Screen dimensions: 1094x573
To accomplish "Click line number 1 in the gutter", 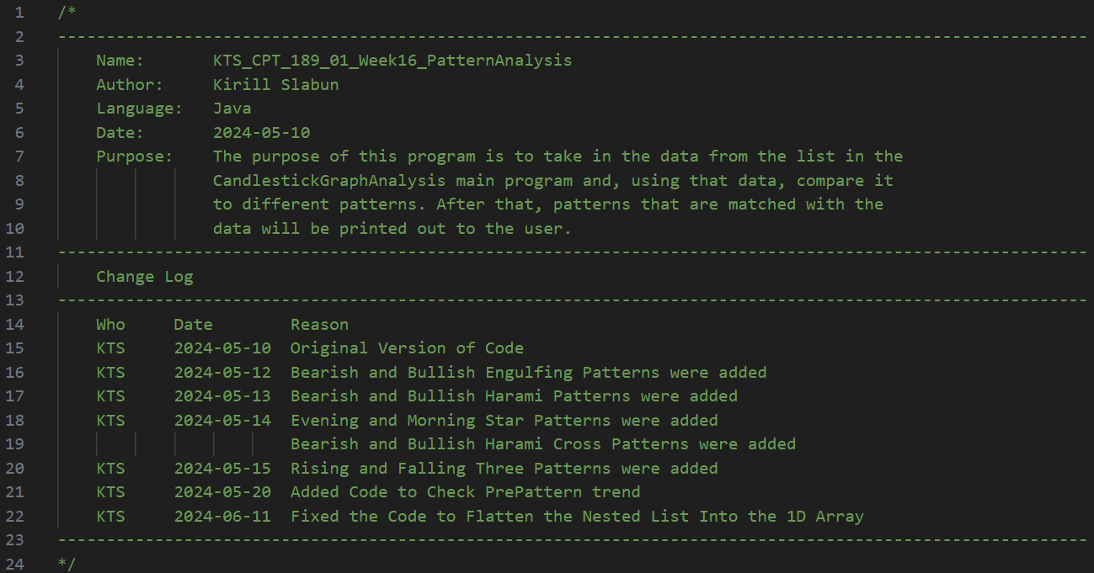I will 19,13.
